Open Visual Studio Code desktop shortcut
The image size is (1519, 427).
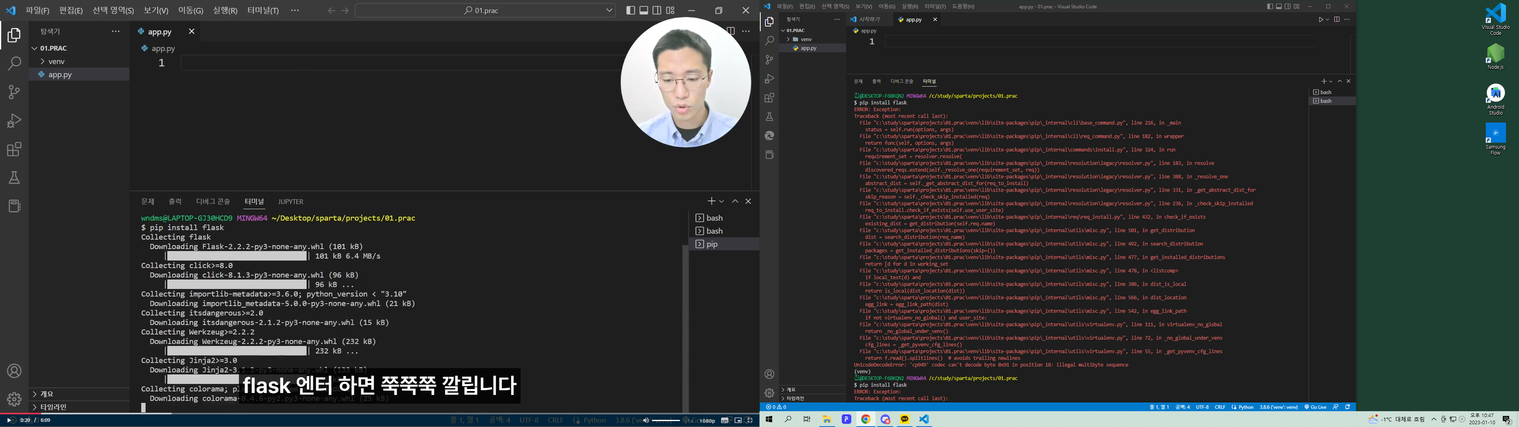tap(1495, 19)
